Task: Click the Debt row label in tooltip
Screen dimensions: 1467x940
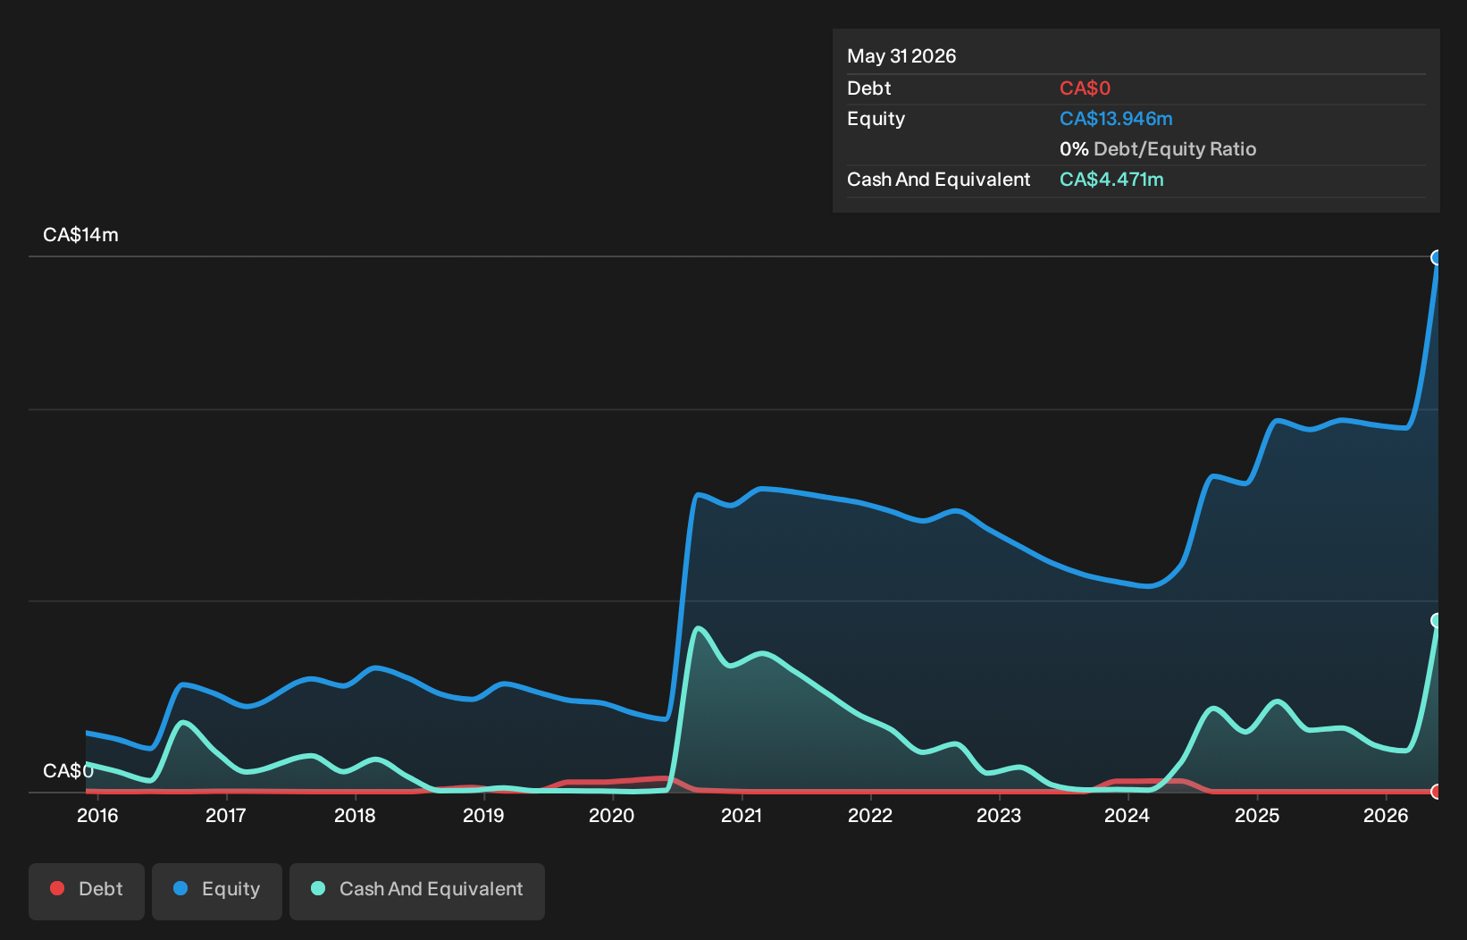Action: [x=869, y=88]
